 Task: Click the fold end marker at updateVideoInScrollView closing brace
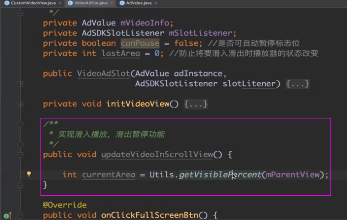(x=20, y=185)
